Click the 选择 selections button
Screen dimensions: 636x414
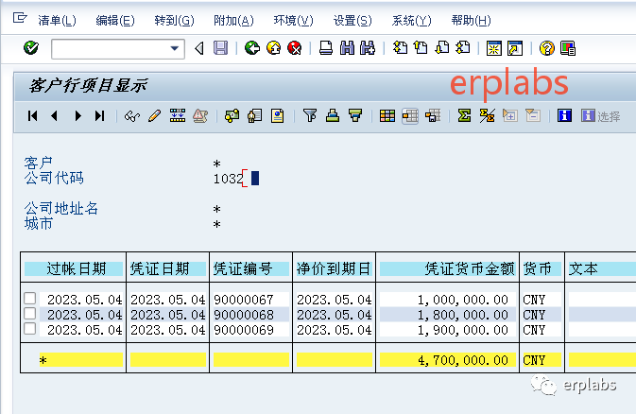tap(601, 116)
